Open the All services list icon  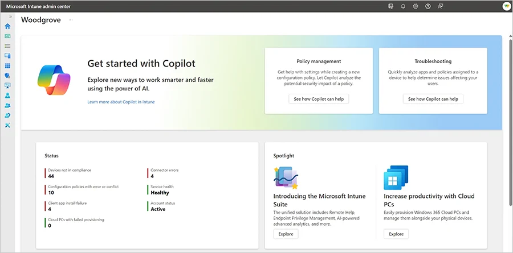point(7,46)
